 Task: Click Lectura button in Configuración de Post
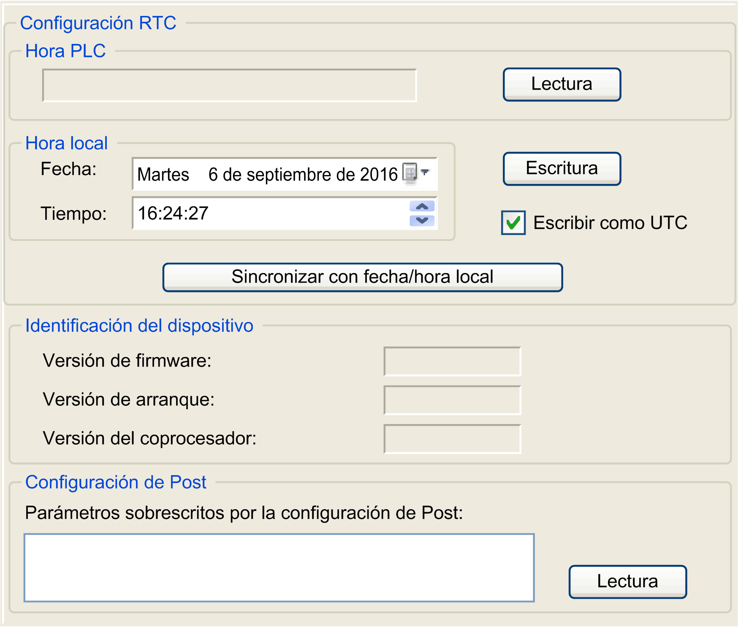tap(627, 582)
